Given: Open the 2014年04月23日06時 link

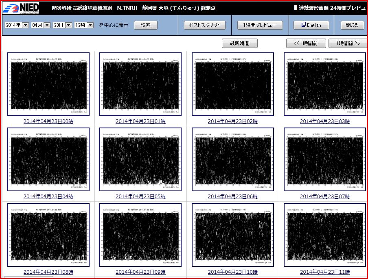Looking at the screenshot, I should click(233, 197).
